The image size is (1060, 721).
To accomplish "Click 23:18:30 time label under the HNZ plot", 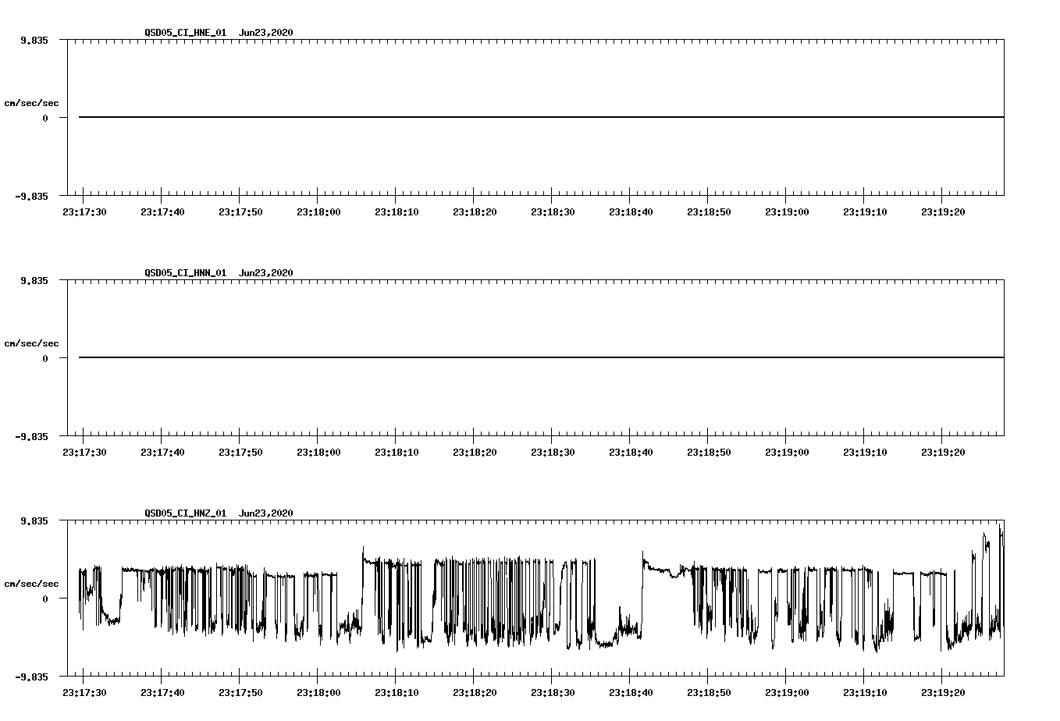I will pos(553,692).
